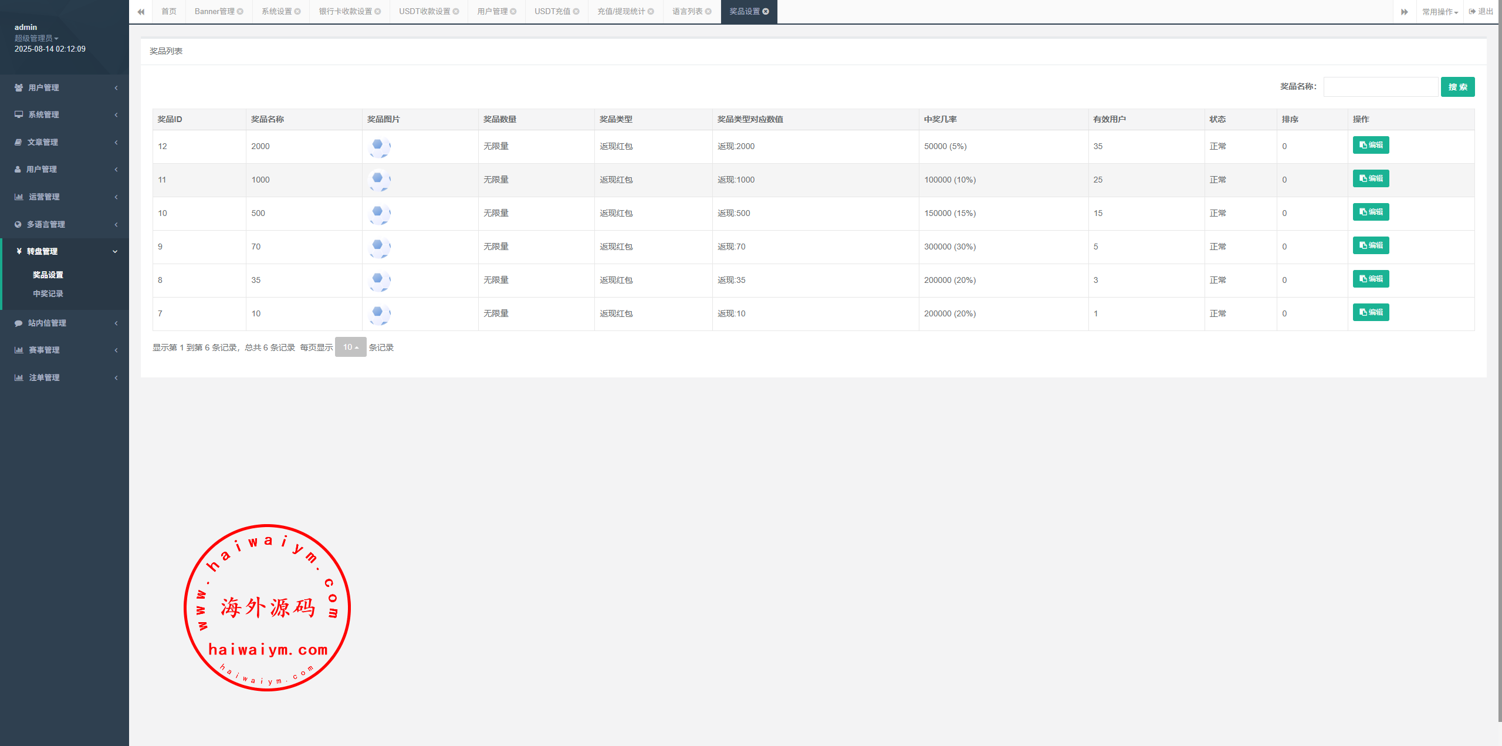Open the per-page records dropdown showing 10
The height and width of the screenshot is (746, 1502).
tap(350, 347)
